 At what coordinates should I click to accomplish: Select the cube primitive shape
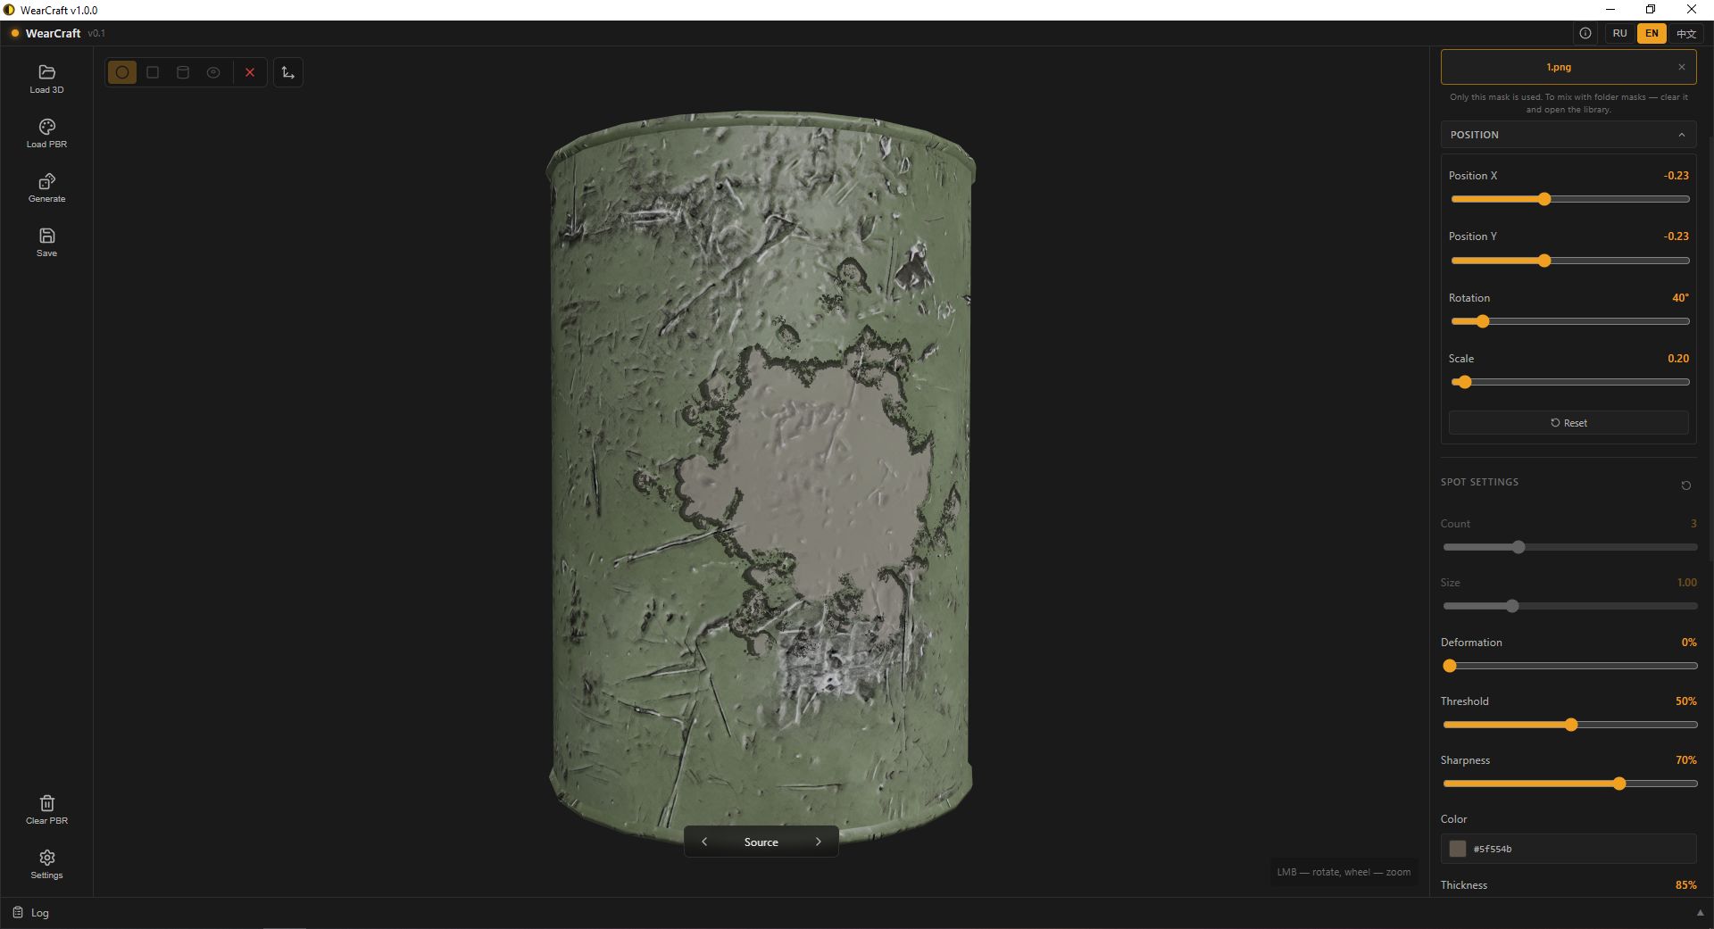click(153, 72)
